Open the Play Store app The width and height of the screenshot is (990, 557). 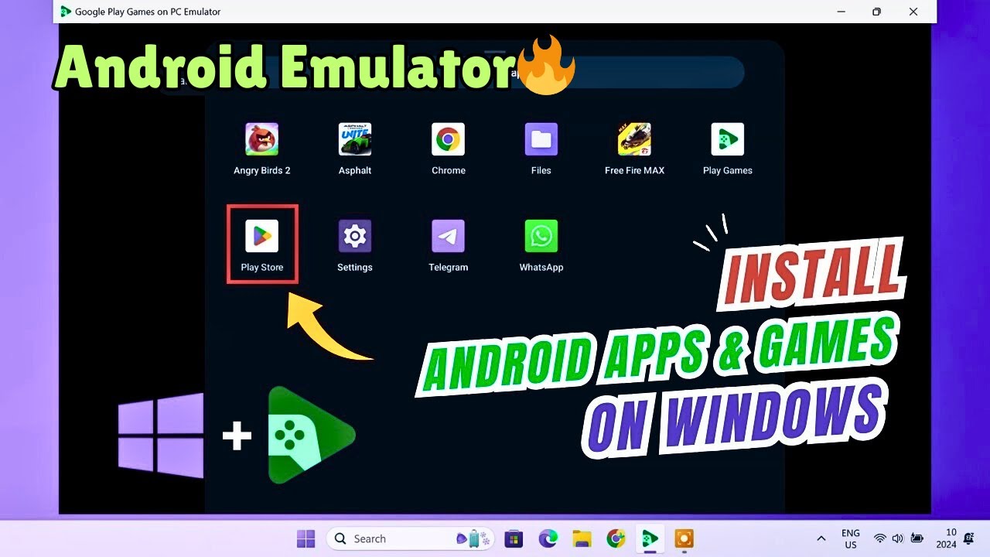262,236
